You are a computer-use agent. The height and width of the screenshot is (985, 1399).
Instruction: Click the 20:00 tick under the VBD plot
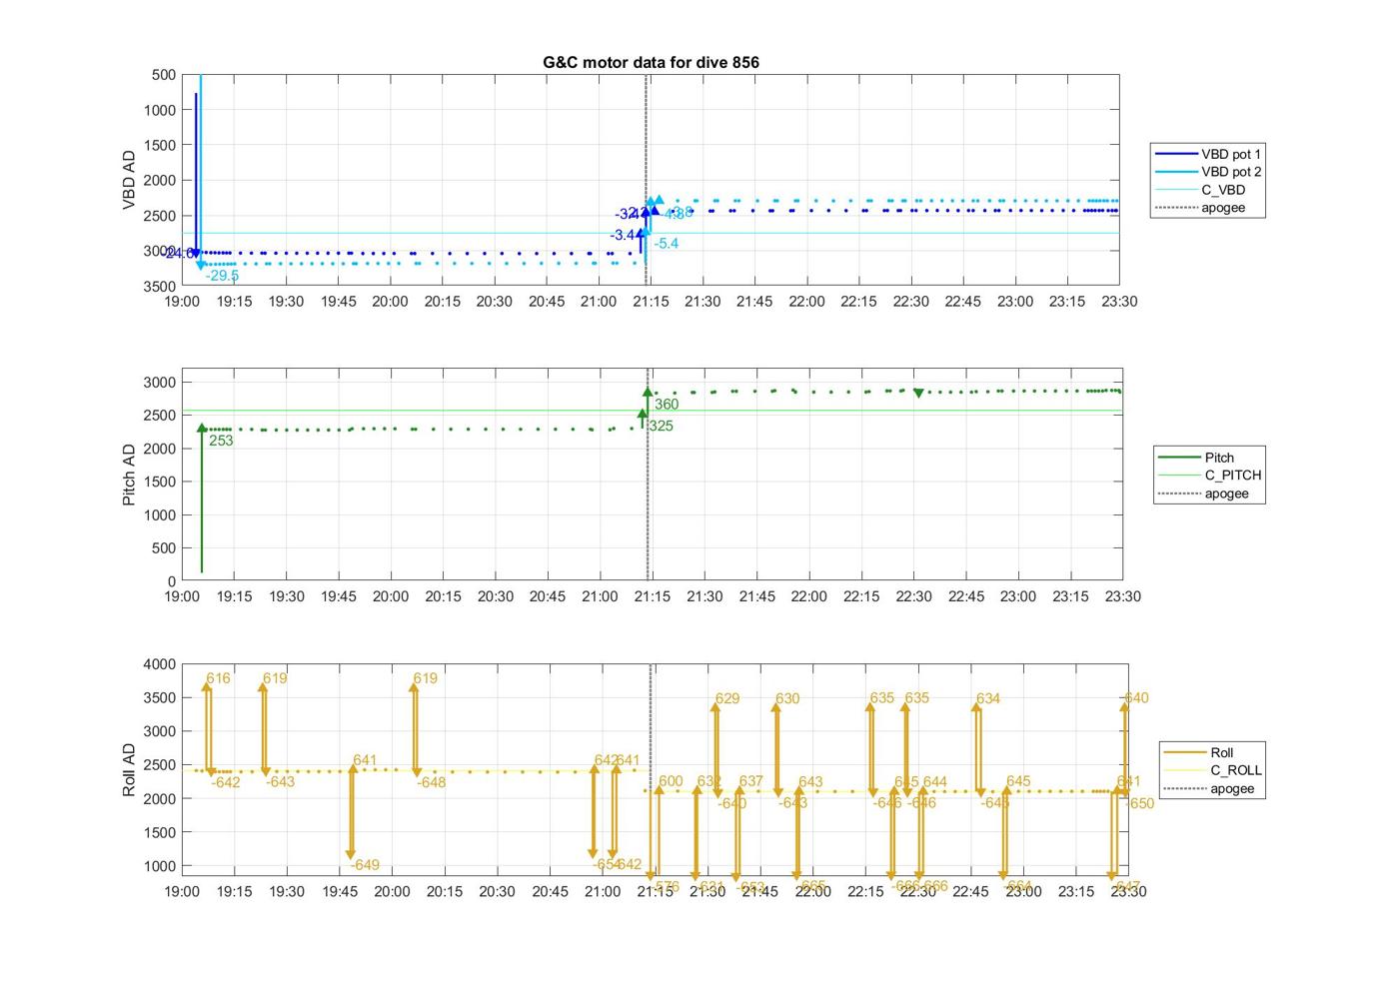pos(390,302)
